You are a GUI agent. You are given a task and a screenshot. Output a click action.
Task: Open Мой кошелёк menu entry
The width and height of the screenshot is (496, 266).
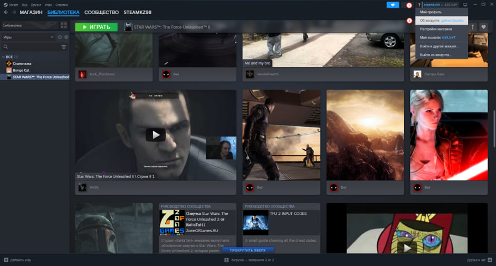(x=442, y=37)
